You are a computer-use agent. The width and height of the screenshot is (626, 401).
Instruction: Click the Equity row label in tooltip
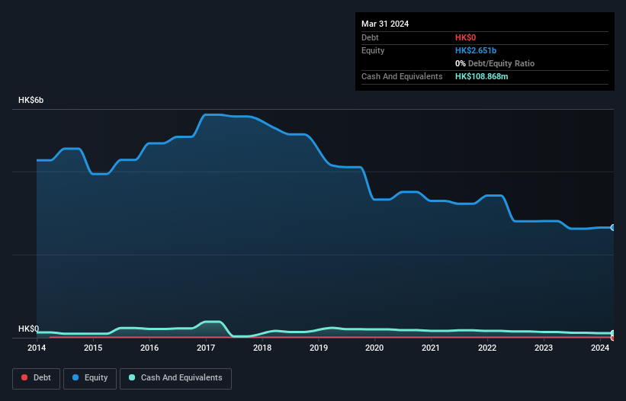(x=373, y=50)
